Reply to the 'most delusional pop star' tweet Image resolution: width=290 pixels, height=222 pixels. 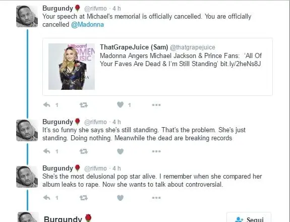tap(46, 198)
